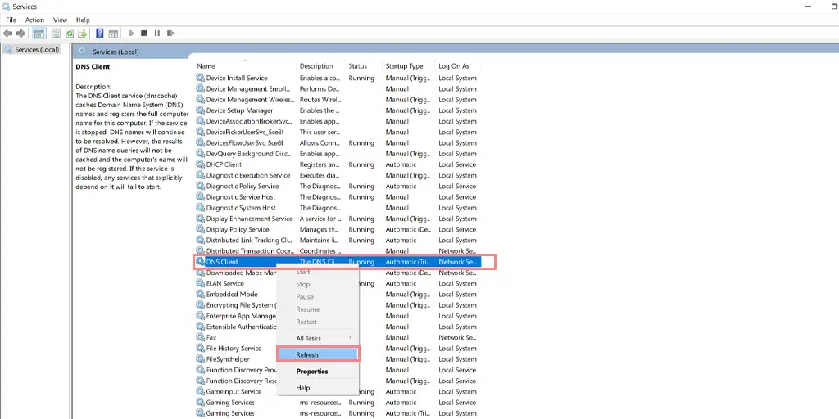Expand the All Tasks submenu

(x=318, y=338)
